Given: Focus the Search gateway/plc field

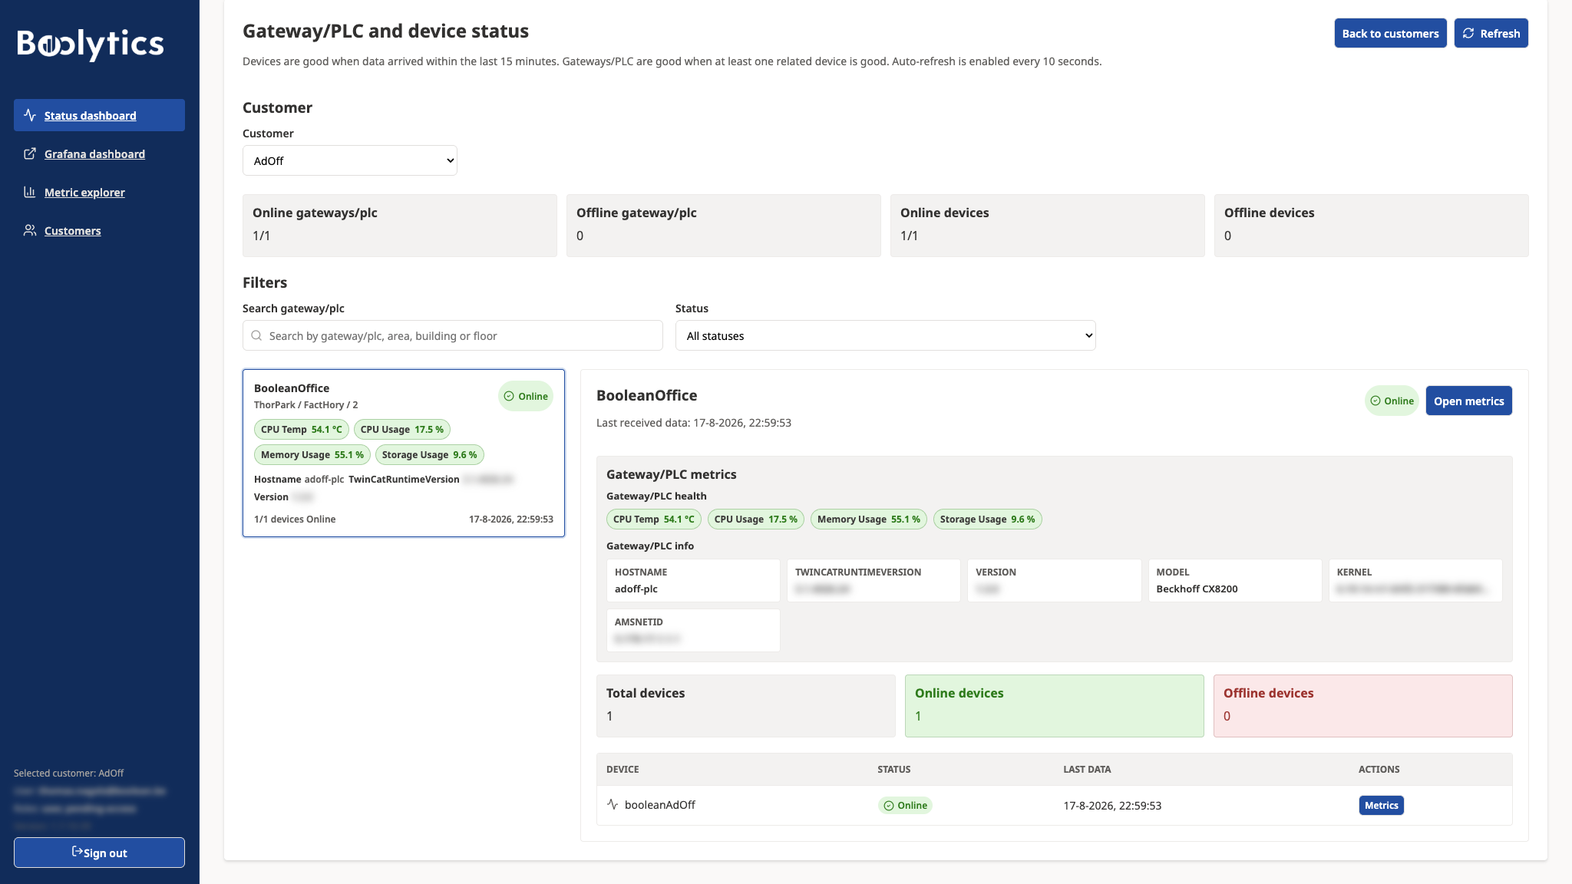Looking at the screenshot, I should (x=453, y=335).
